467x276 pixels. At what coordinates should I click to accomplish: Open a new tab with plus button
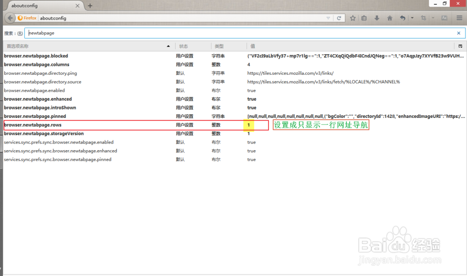(90, 6)
